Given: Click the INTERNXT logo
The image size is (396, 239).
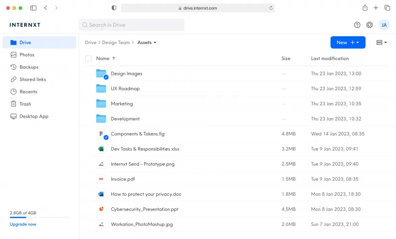Looking at the screenshot, I should pyautogui.click(x=25, y=25).
